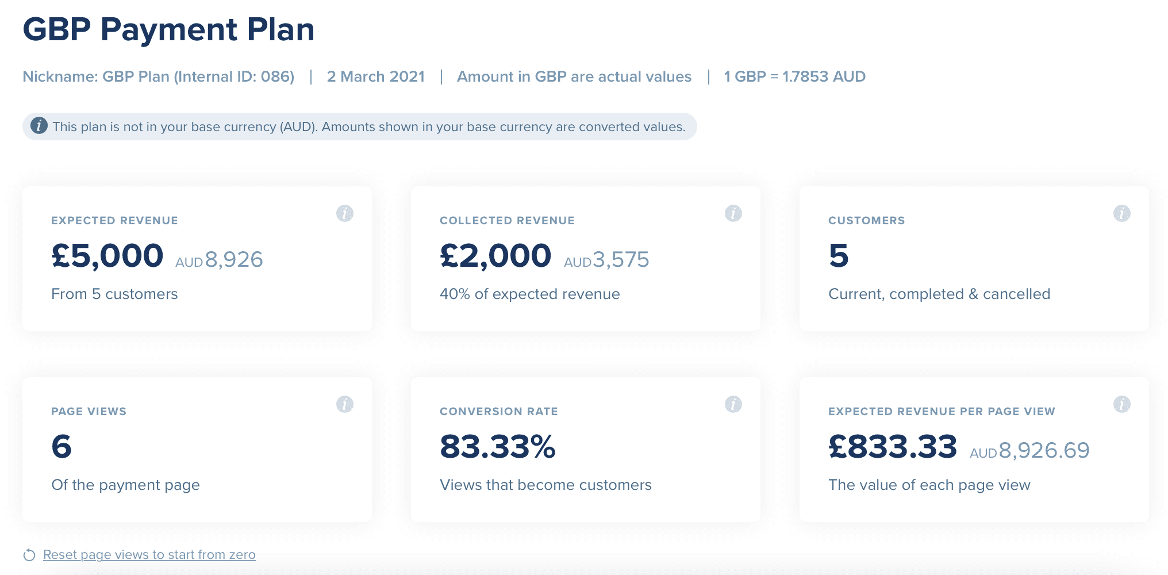Click the Nickname GBP Plan Internal ID text

tap(159, 76)
